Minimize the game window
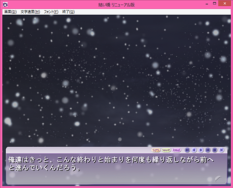The width and height of the screenshot is (233, 188). (207, 4)
